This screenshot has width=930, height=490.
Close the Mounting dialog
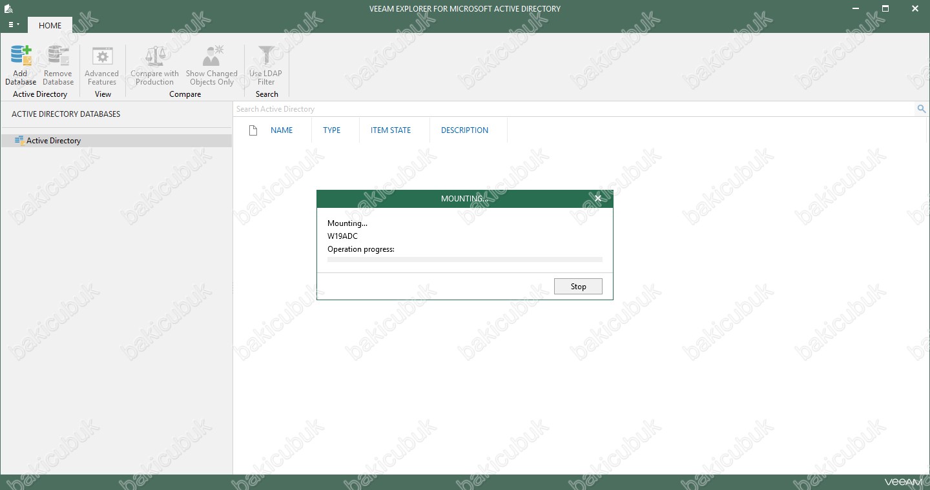coord(598,198)
